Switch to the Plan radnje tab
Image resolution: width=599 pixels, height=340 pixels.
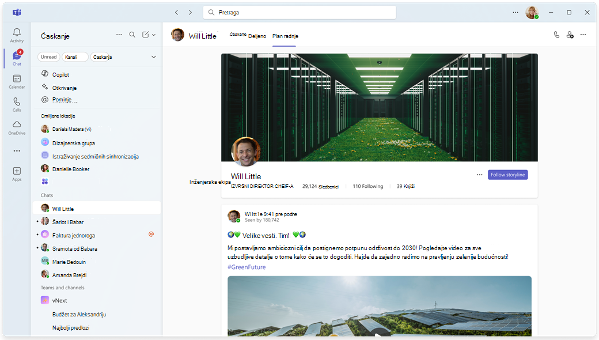285,36
